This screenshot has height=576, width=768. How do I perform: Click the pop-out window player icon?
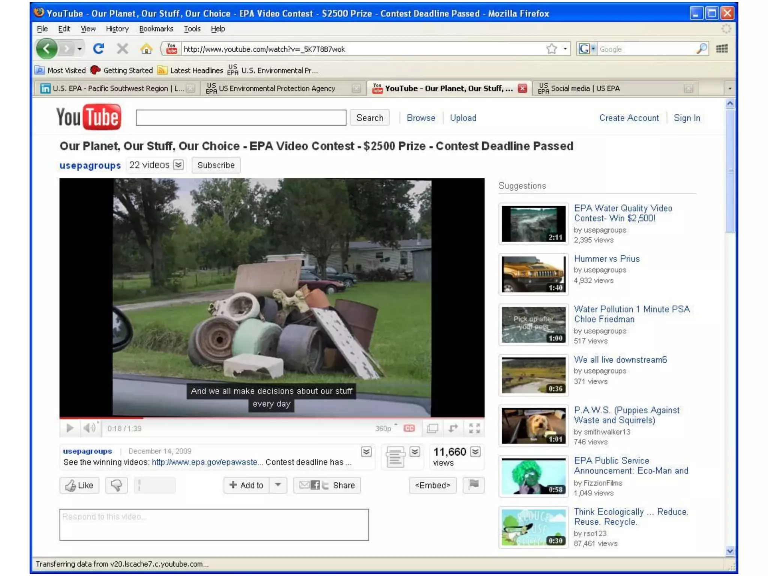[432, 428]
